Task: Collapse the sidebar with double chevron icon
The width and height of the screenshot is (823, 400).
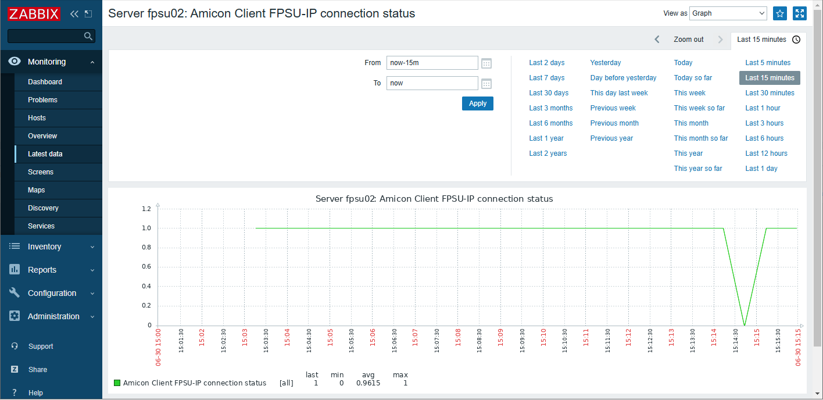Action: (74, 14)
